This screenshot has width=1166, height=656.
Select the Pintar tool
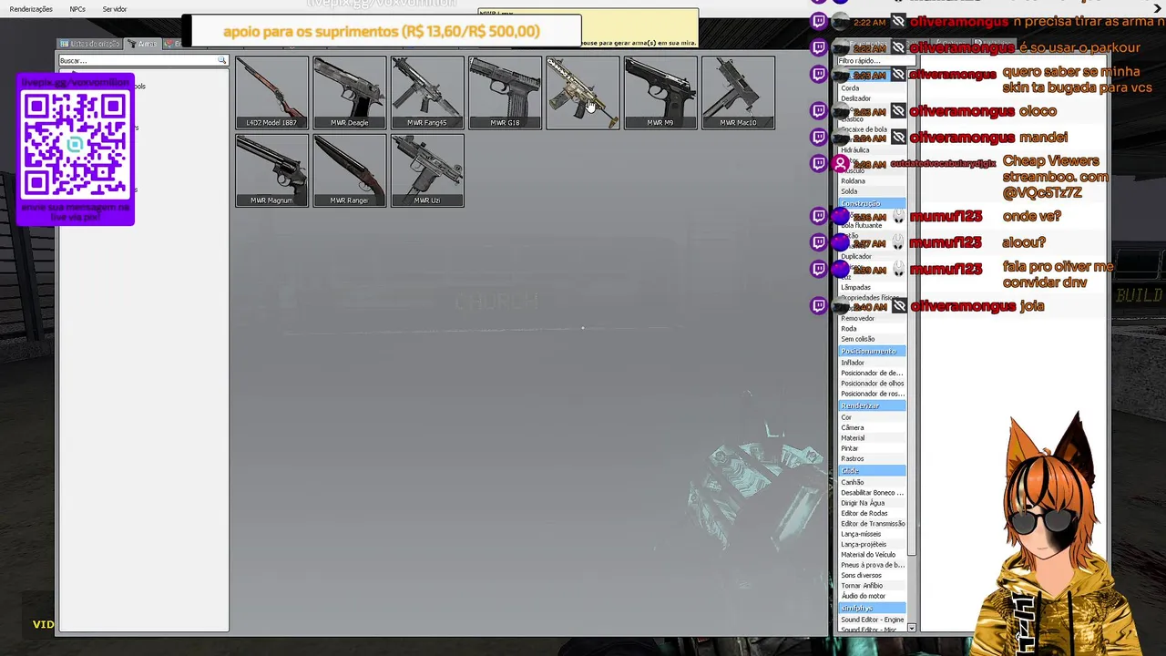872,448
